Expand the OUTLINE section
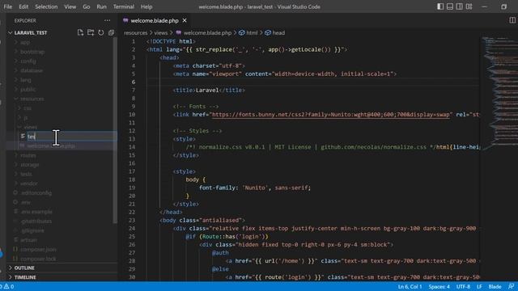518x291 pixels. click(24, 268)
